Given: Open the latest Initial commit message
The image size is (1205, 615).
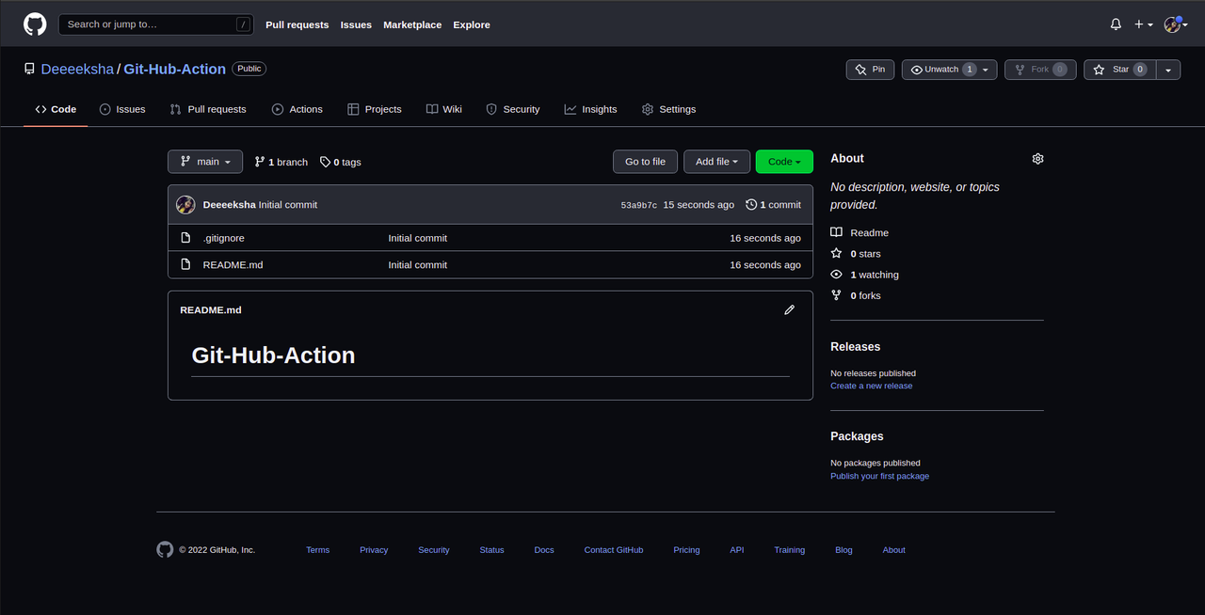Looking at the screenshot, I should tap(288, 205).
